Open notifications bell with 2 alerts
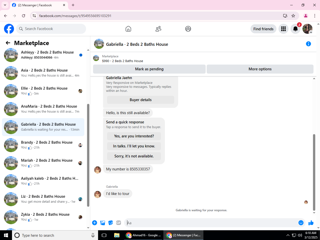The height and width of the screenshot is (240, 320). (x=295, y=29)
